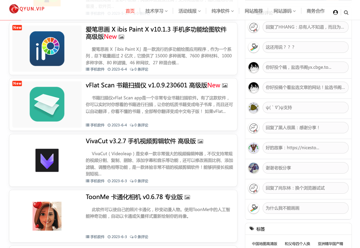Click image icon beside ToonMe title

point(187,197)
